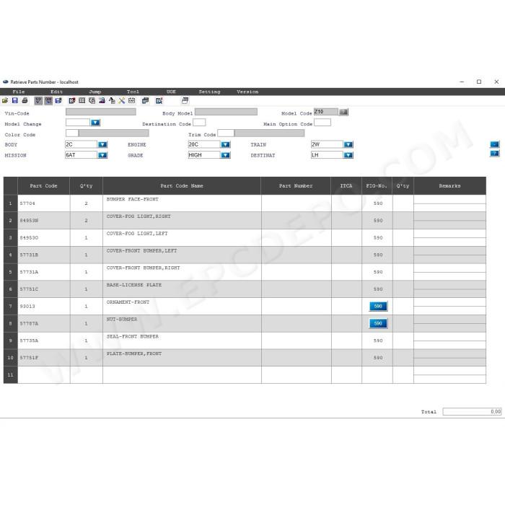The width and height of the screenshot is (505, 505).
Task: Click the blue question-mark button at right
Action: click(x=495, y=153)
